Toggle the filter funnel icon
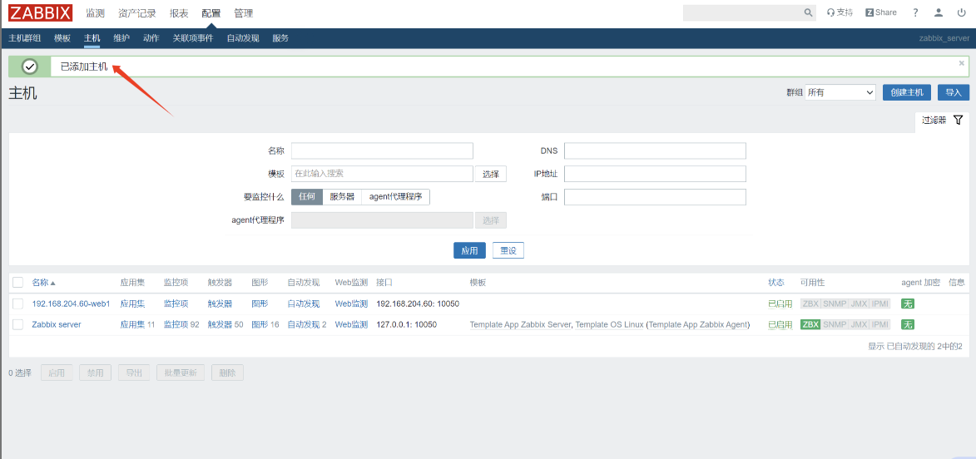 coord(958,120)
